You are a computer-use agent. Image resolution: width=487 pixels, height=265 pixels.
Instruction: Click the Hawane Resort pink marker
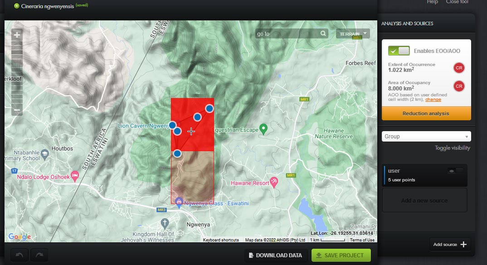point(274,182)
